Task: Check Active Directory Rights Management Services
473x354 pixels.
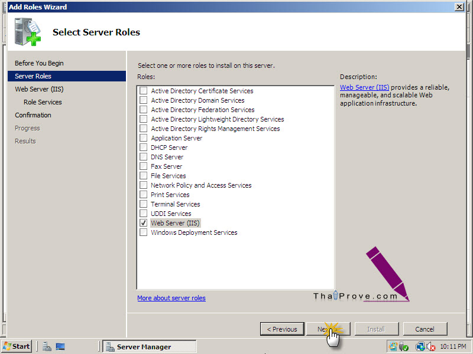Action: [144, 129]
